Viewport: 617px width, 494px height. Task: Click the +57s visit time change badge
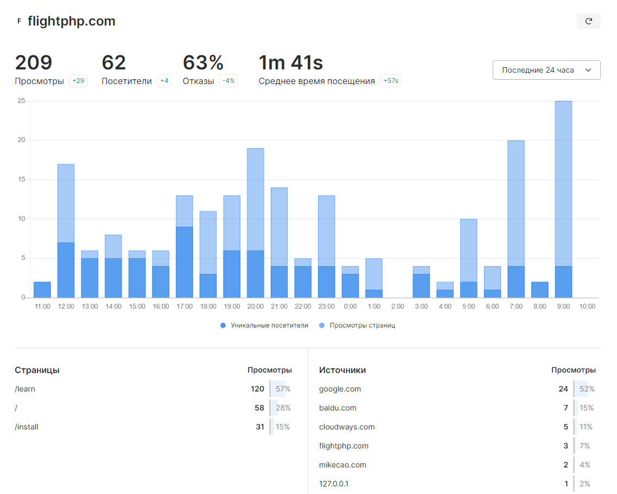tap(391, 81)
